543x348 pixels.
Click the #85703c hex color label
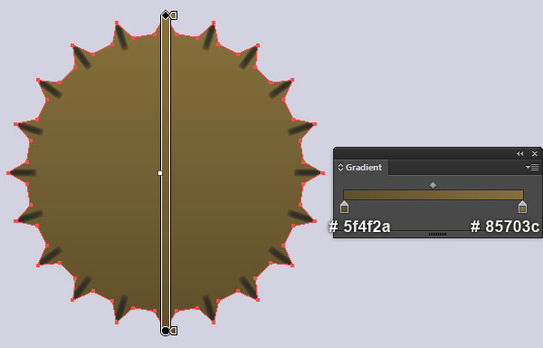(505, 227)
